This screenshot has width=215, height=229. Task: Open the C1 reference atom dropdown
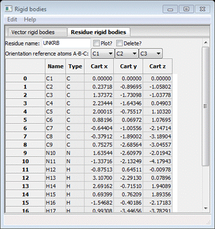point(103,54)
